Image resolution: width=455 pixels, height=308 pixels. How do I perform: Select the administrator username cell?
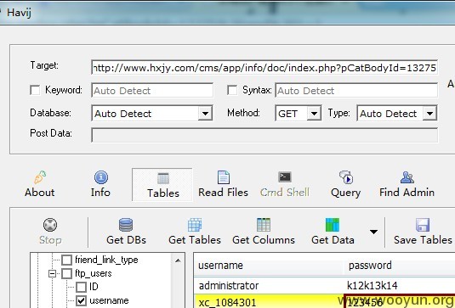click(x=269, y=286)
